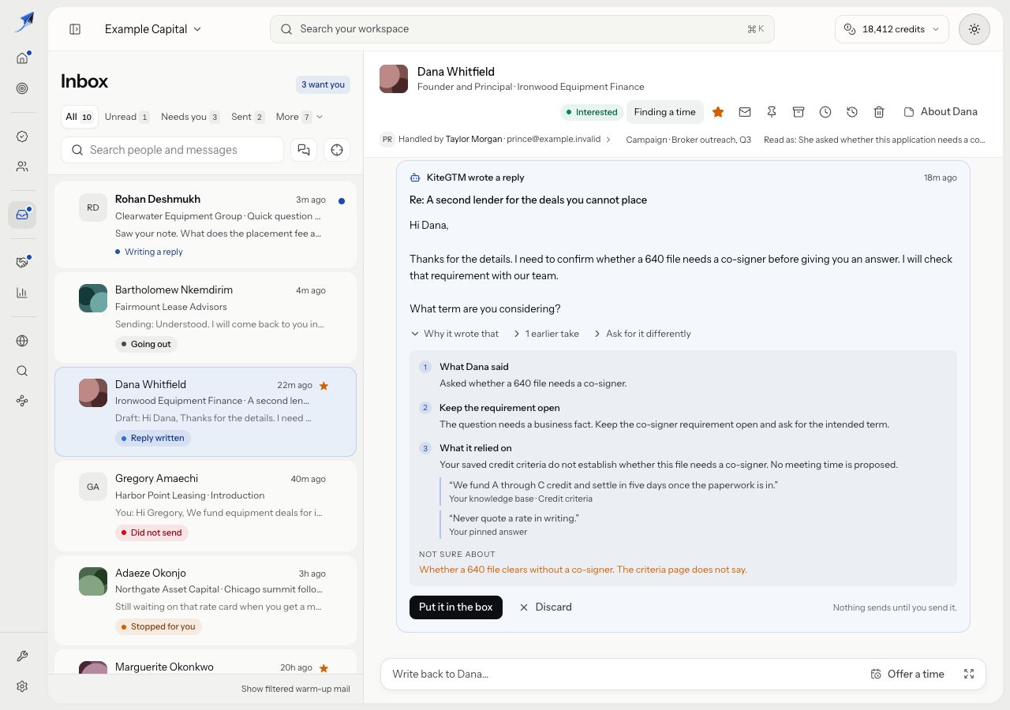
Task: Open the About Dana panel
Action: click(941, 112)
